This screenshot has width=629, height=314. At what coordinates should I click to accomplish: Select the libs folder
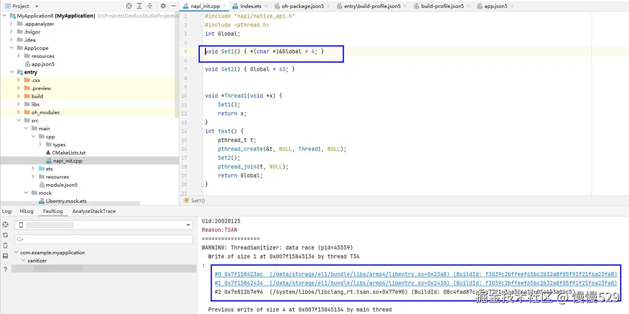pyautogui.click(x=35, y=104)
